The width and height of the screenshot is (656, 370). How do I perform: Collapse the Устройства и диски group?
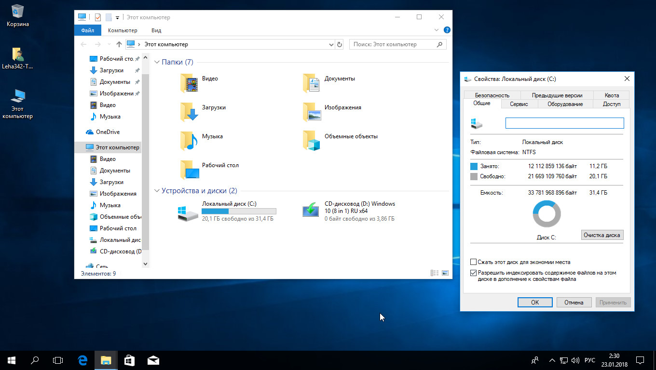pyautogui.click(x=157, y=191)
